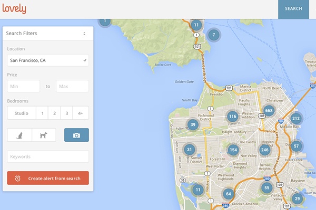
Task: Open the 668 listings map cluster
Action: (x=269, y=111)
